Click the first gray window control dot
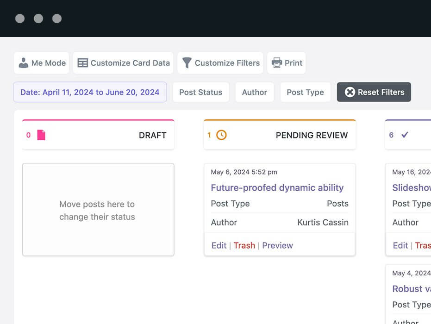The height and width of the screenshot is (324, 431). (x=20, y=19)
